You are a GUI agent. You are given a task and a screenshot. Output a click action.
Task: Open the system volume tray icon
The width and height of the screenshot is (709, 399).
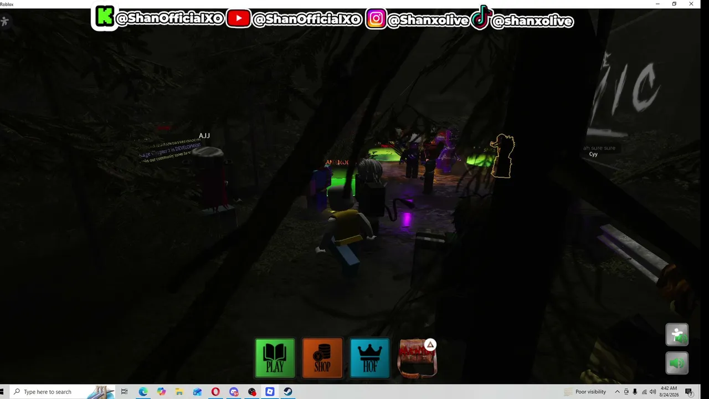[x=653, y=392]
